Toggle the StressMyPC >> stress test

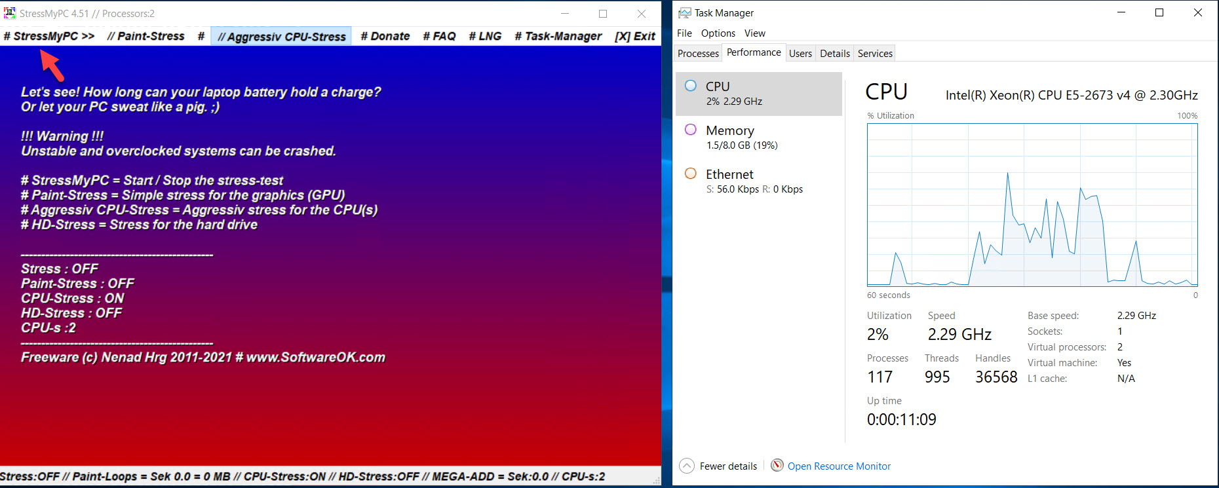point(49,36)
